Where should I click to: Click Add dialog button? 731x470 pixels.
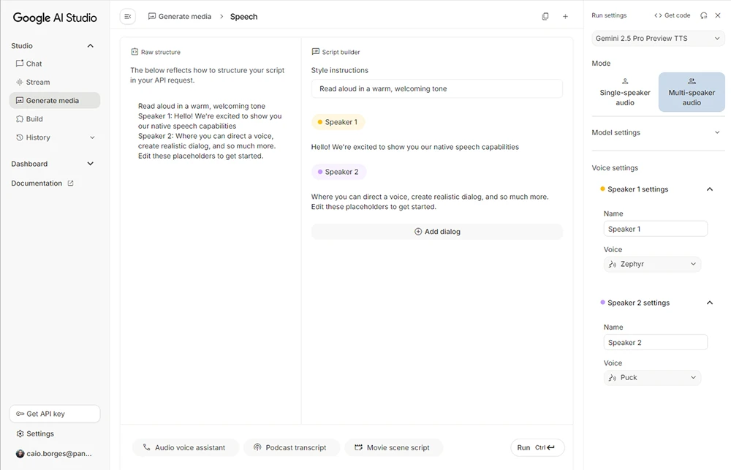(x=437, y=232)
